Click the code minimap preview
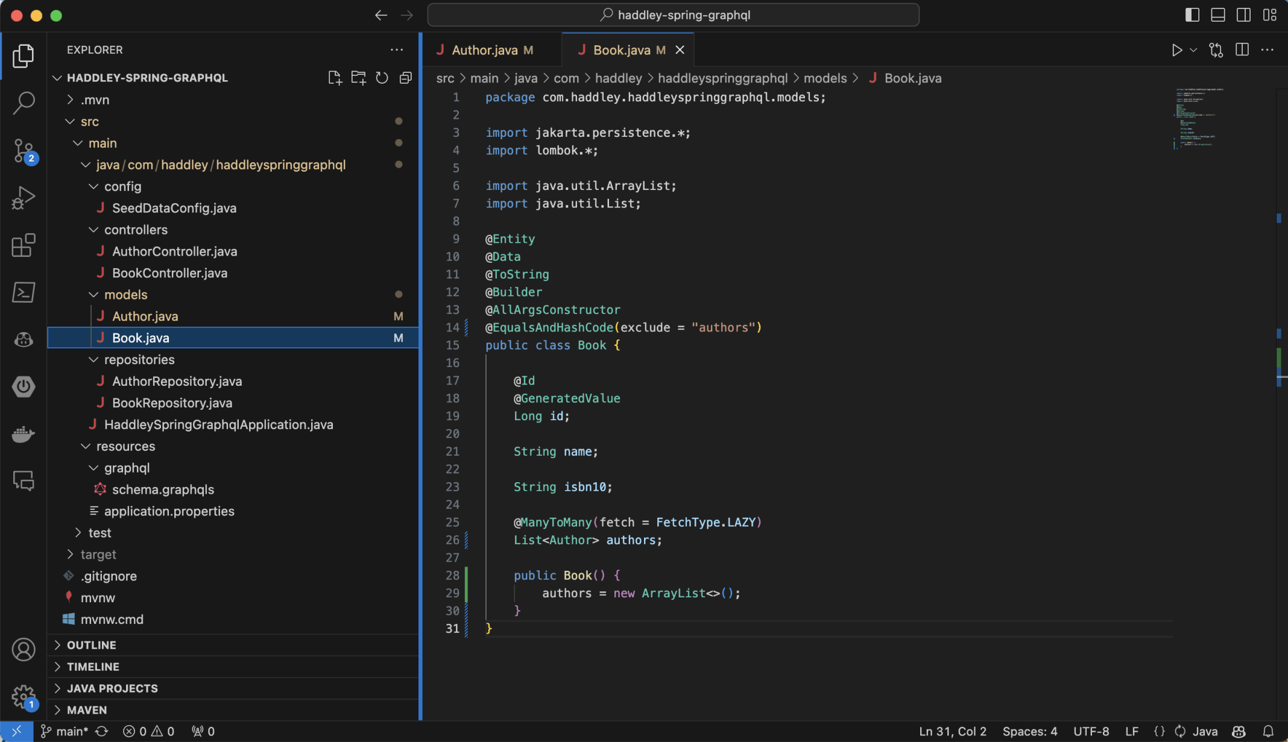 (1199, 119)
